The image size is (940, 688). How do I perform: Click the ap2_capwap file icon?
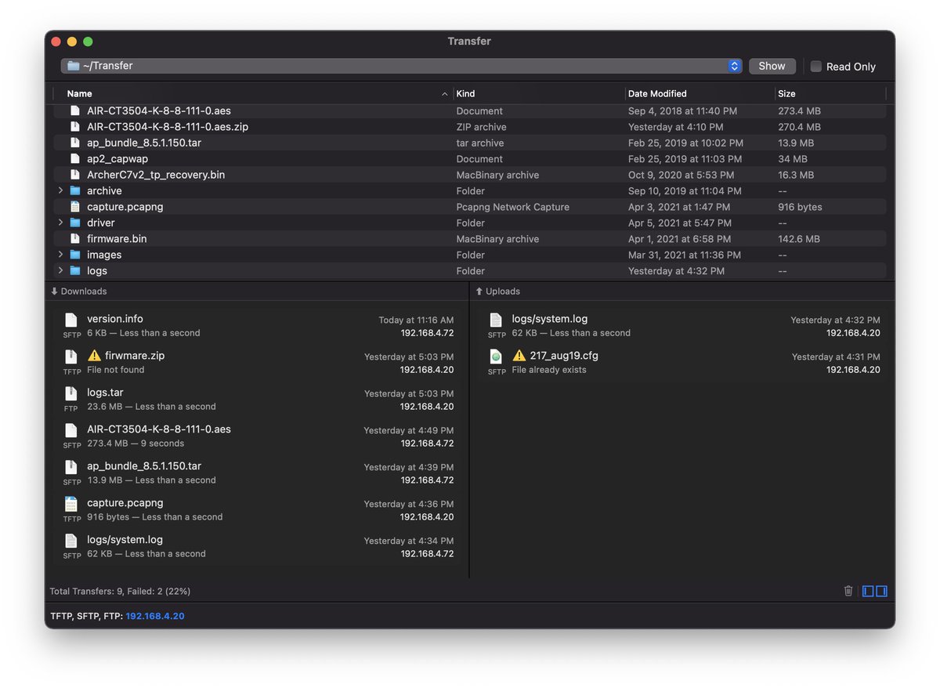(75, 158)
